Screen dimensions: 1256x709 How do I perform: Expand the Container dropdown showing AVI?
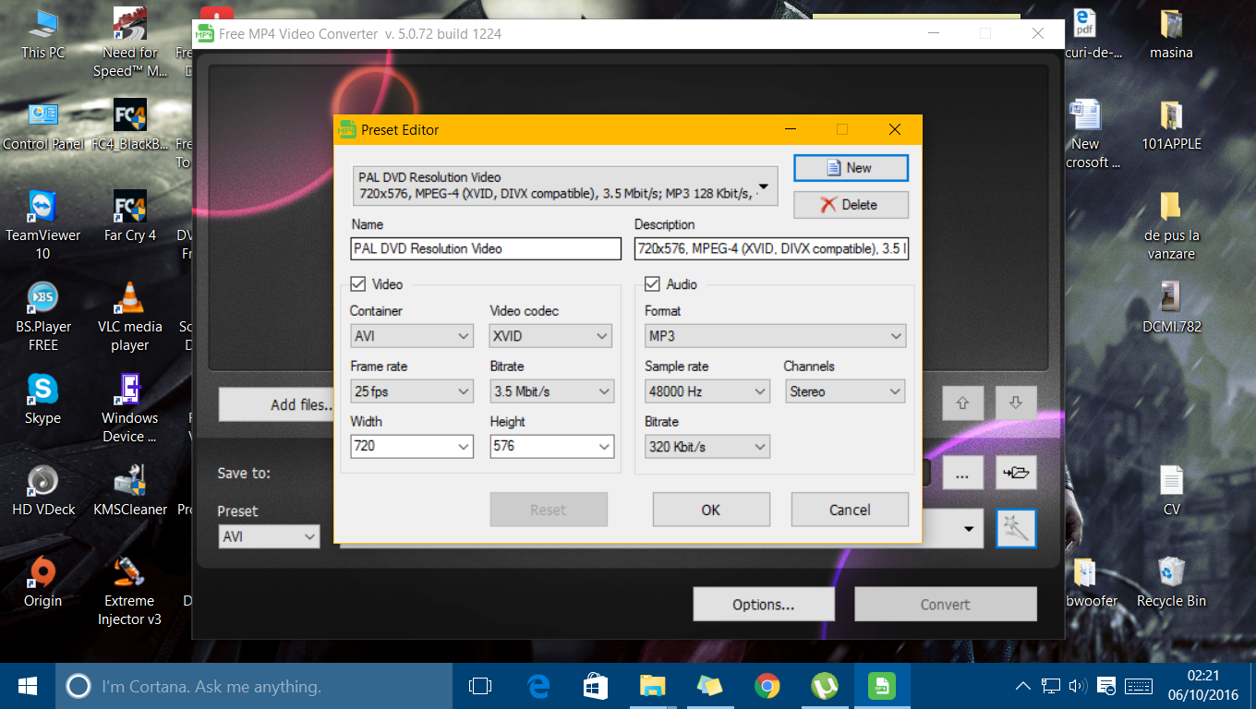[x=412, y=337]
